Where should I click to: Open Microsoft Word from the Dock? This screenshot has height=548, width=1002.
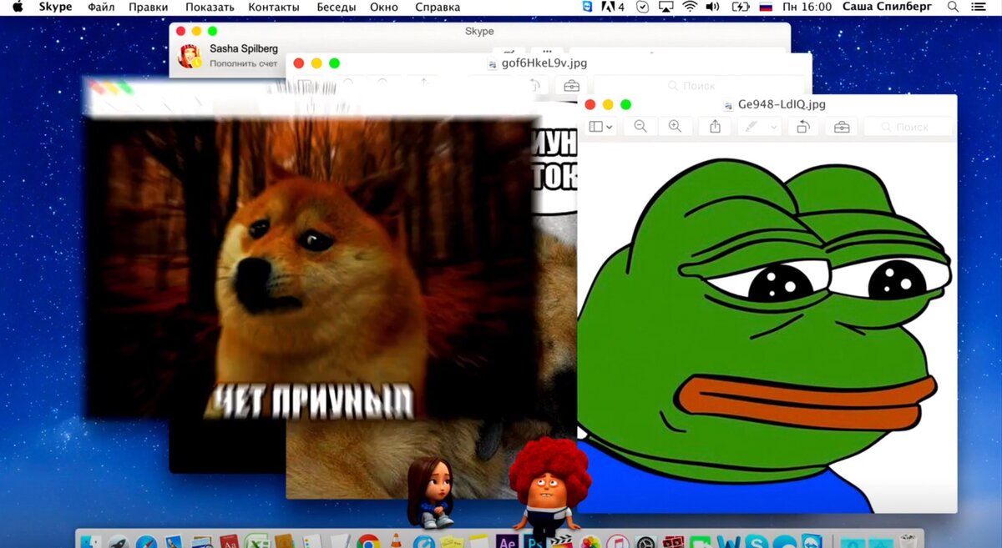point(728,542)
